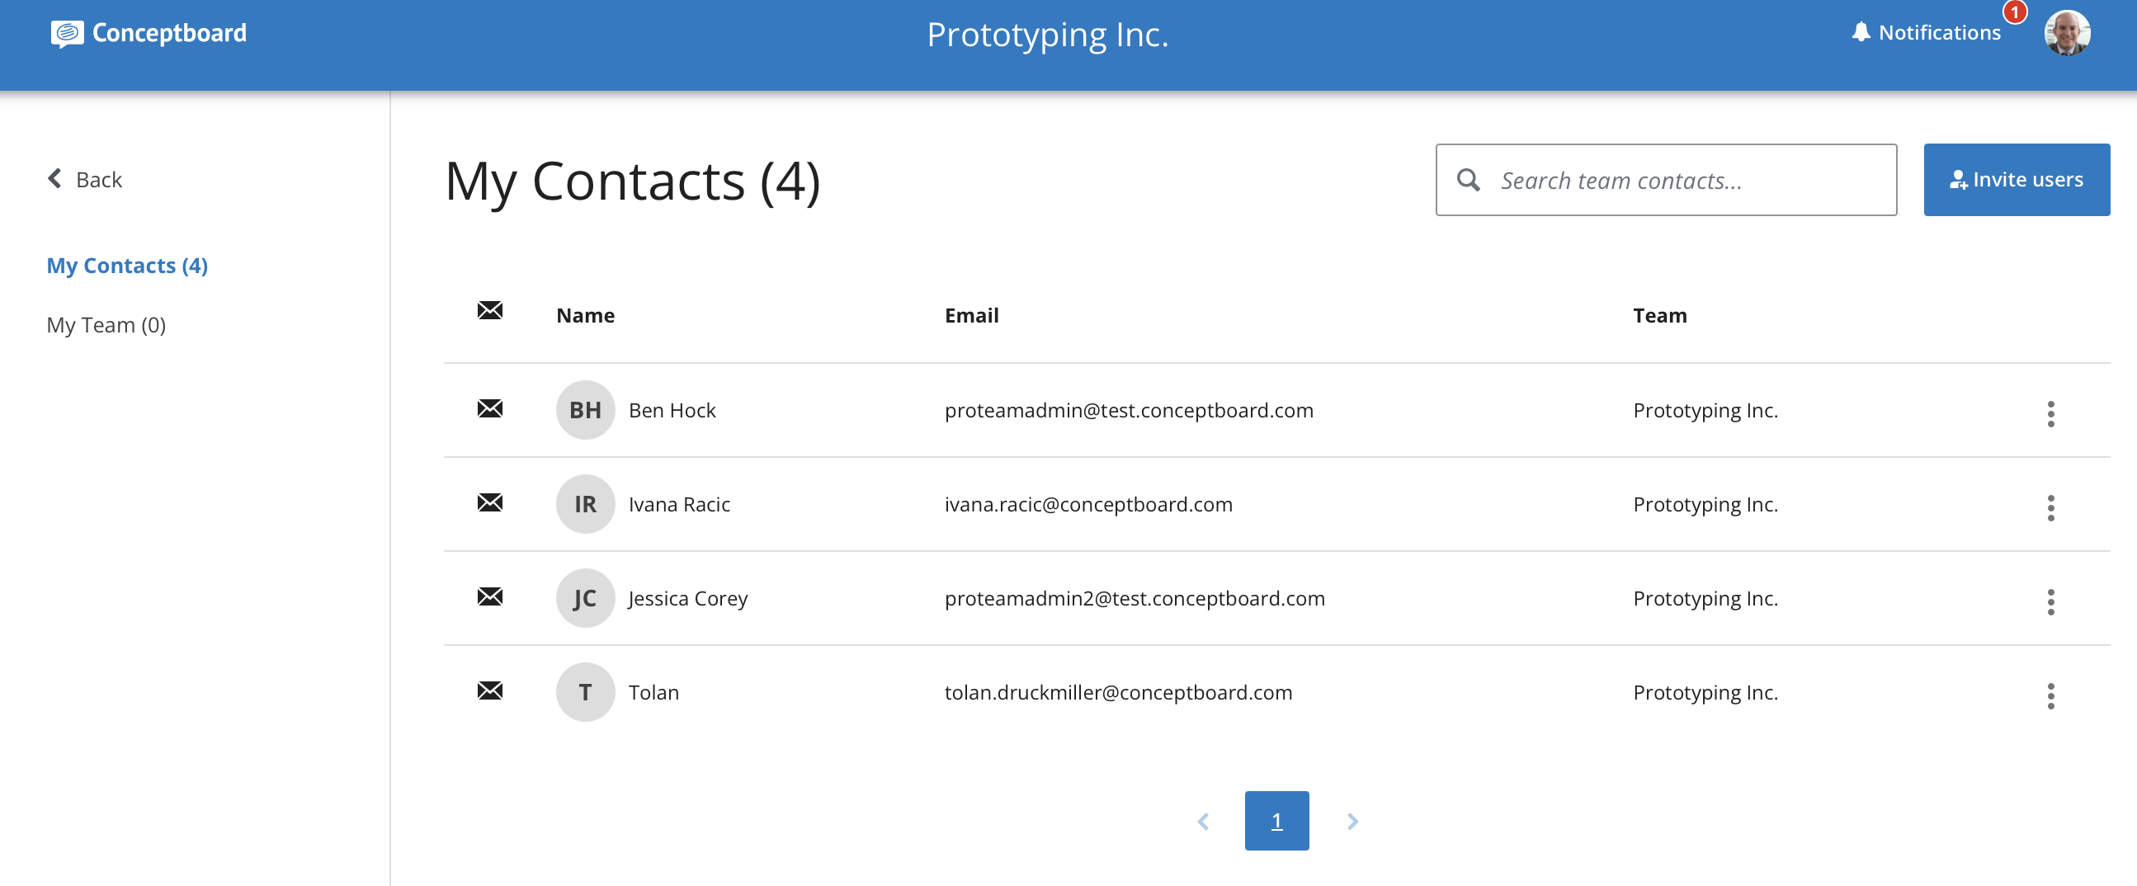Open the three-dot menu for Ben Hock
This screenshot has height=886, width=2137.
[x=2050, y=414]
